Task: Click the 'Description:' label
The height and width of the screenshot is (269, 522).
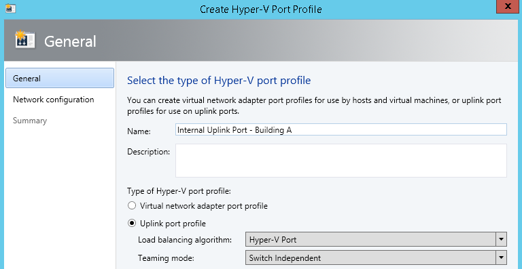Action: click(148, 152)
